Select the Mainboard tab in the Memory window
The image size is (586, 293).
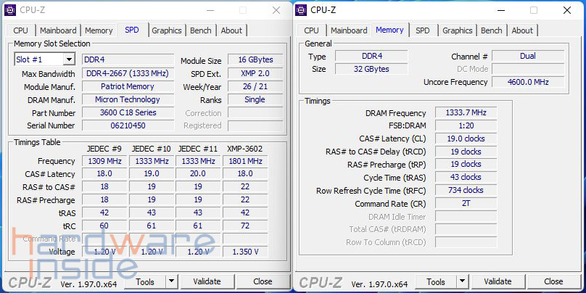[x=349, y=30]
